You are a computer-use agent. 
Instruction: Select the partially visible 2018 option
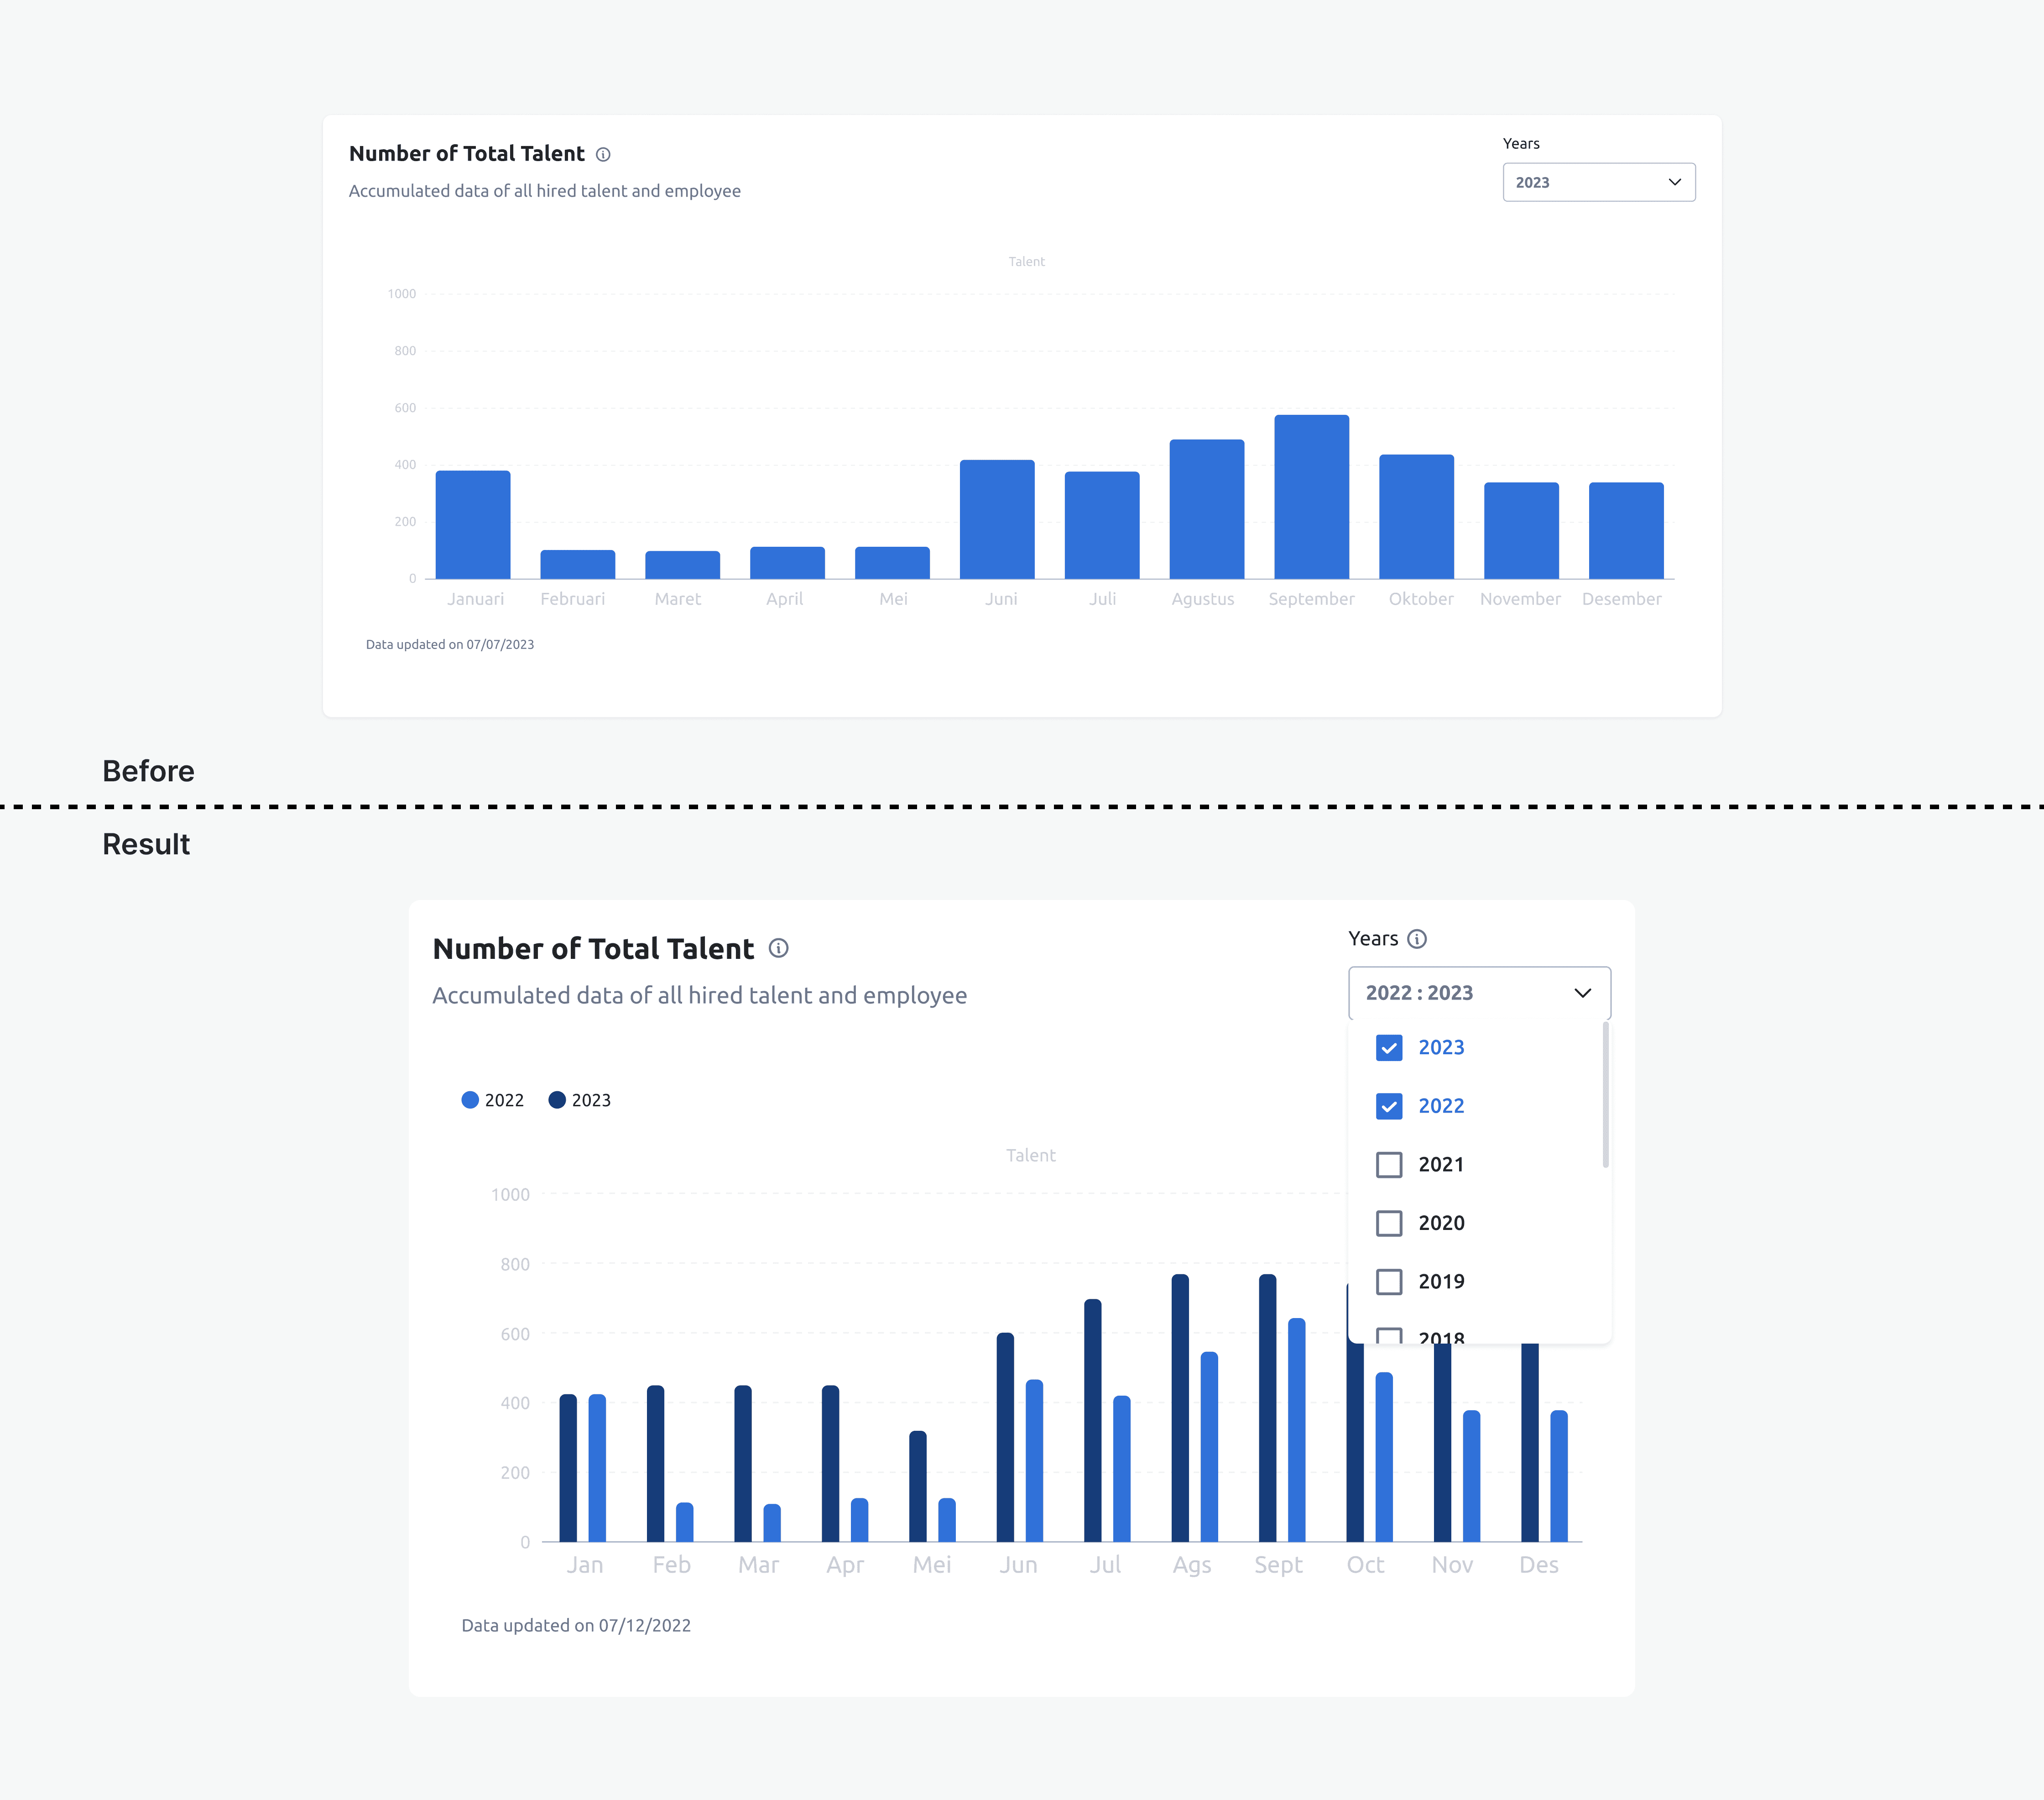click(x=1440, y=1337)
